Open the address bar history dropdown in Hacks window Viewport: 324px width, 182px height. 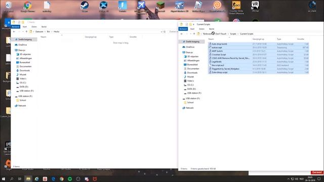pyautogui.click(x=161, y=32)
